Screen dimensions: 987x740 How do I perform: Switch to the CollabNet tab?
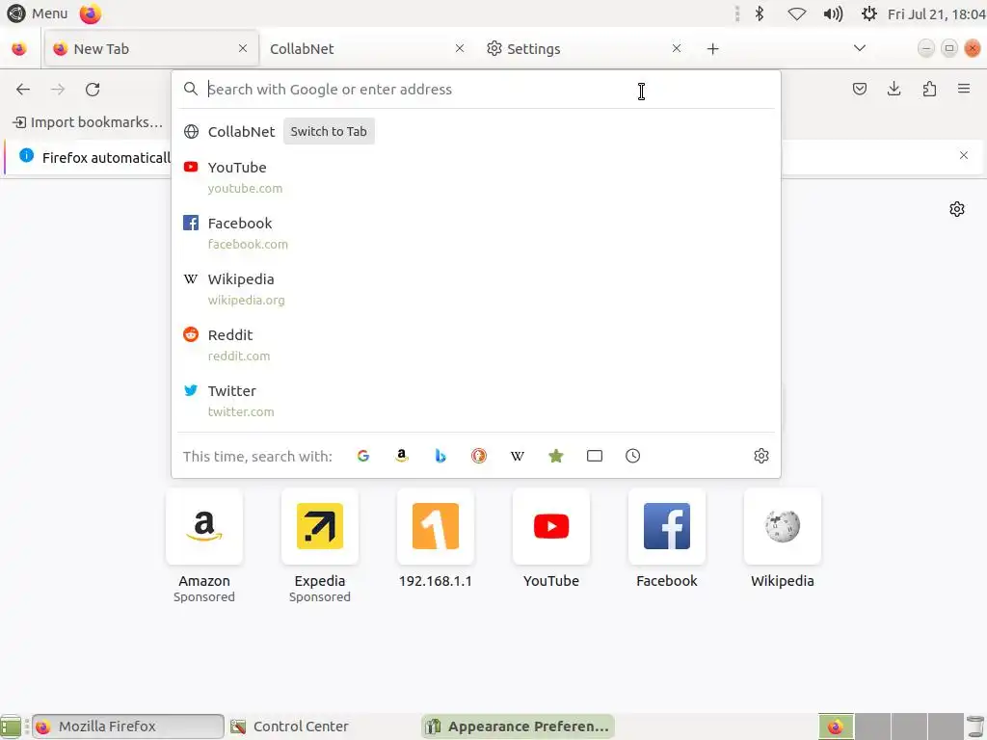tap(367, 48)
